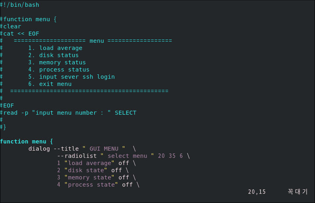Click the commented 'clear' command

12,26
